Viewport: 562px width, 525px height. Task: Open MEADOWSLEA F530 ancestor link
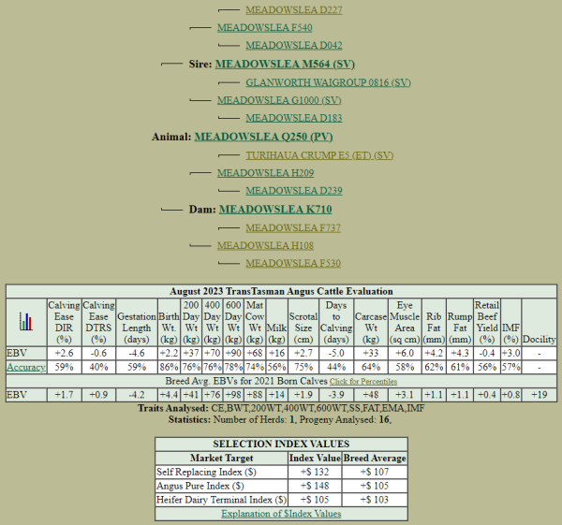(293, 263)
